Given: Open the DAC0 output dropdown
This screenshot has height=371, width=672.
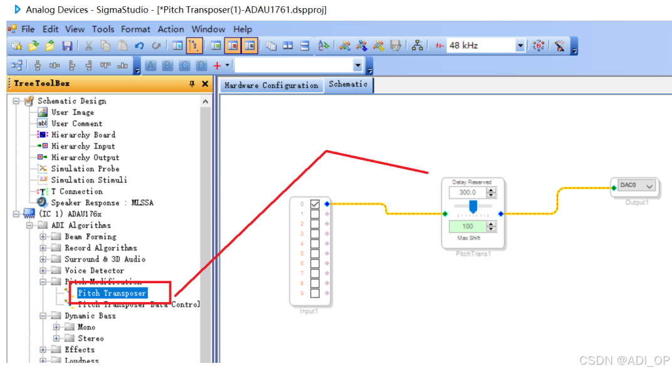Looking at the screenshot, I should click(649, 186).
